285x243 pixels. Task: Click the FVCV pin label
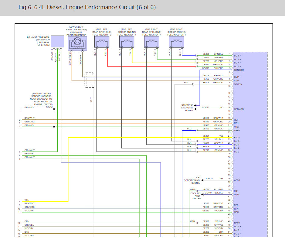point(237,138)
